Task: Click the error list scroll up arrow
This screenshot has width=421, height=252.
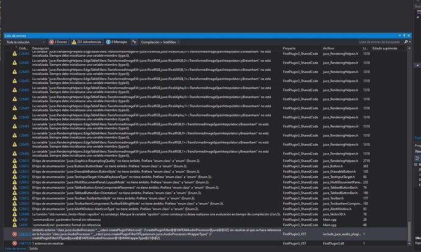Action: (x=409, y=48)
